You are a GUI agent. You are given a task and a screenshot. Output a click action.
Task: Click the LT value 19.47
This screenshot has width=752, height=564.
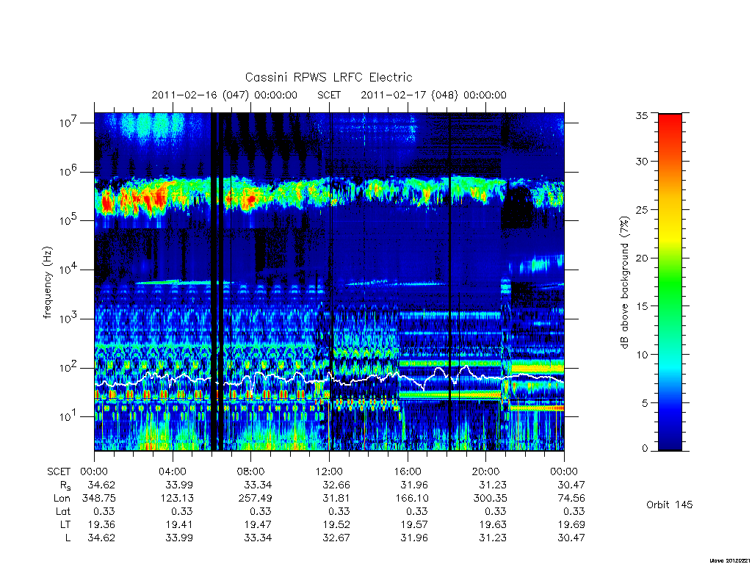tap(258, 524)
